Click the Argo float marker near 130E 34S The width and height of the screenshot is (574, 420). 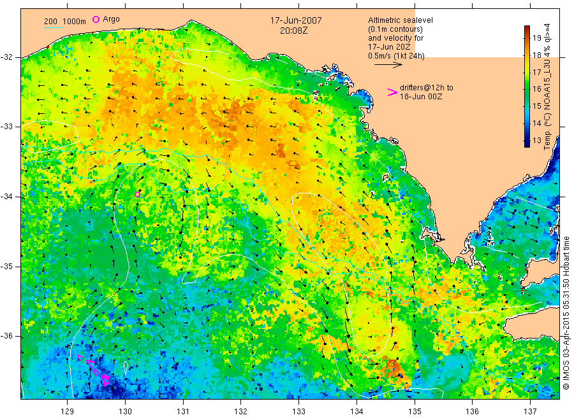137,194
